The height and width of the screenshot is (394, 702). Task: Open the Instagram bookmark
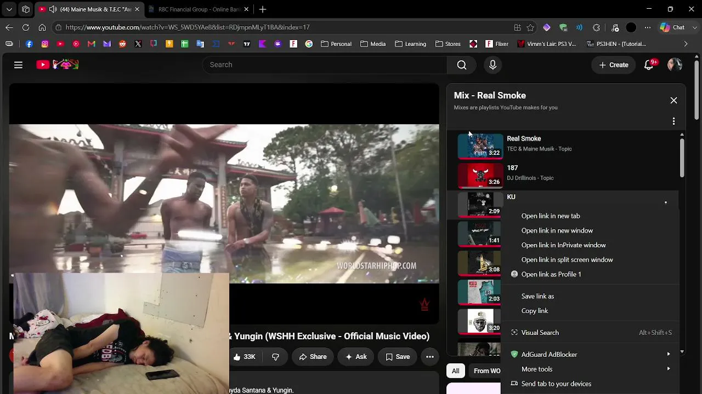[x=45, y=44]
